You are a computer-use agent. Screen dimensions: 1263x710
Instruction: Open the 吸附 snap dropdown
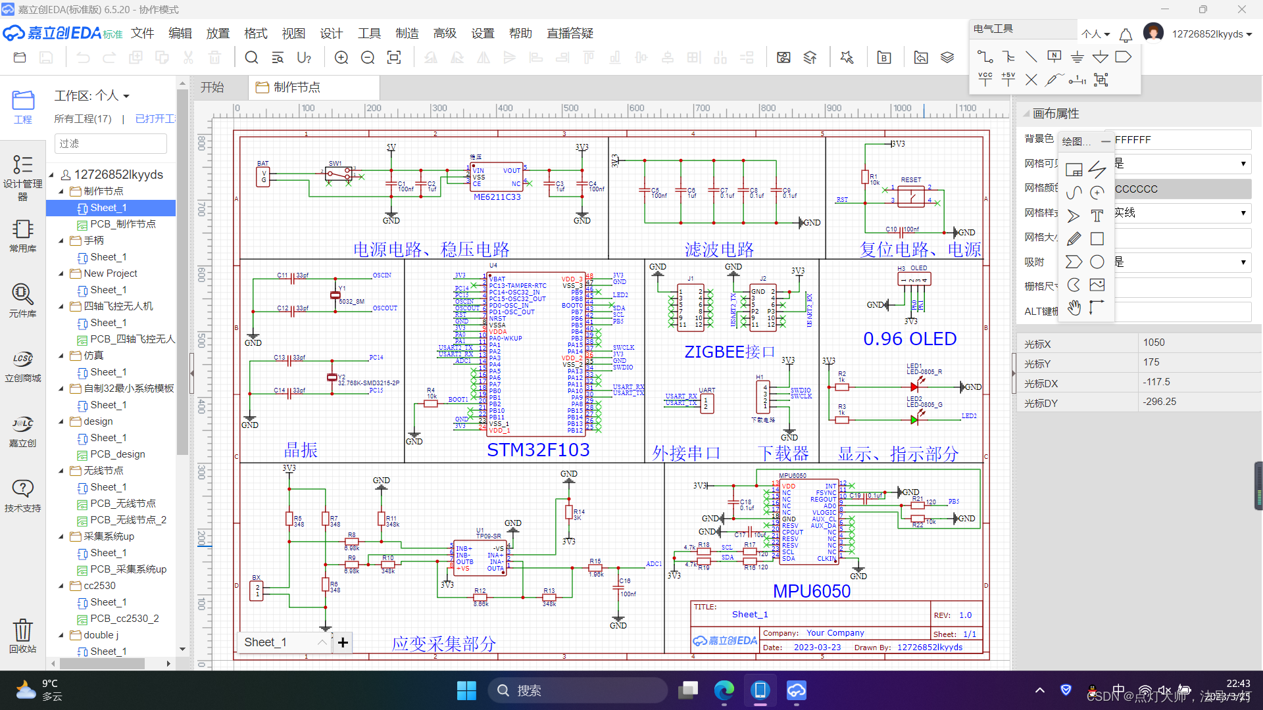(1243, 262)
